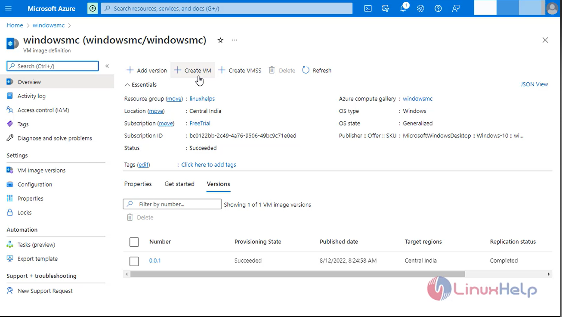Switch to the Get started tab
Screen dimensions: 562x317
[x=179, y=184]
